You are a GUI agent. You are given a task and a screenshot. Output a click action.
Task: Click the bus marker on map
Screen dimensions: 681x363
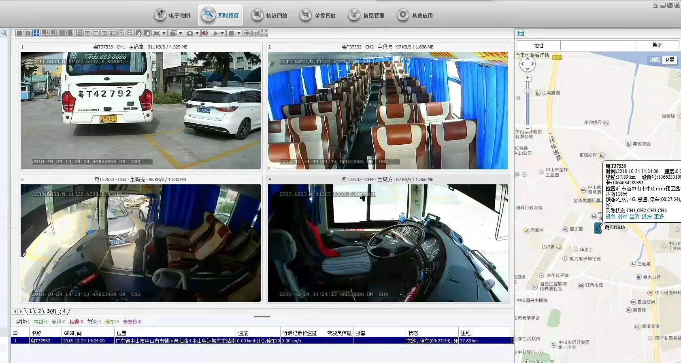(598, 228)
